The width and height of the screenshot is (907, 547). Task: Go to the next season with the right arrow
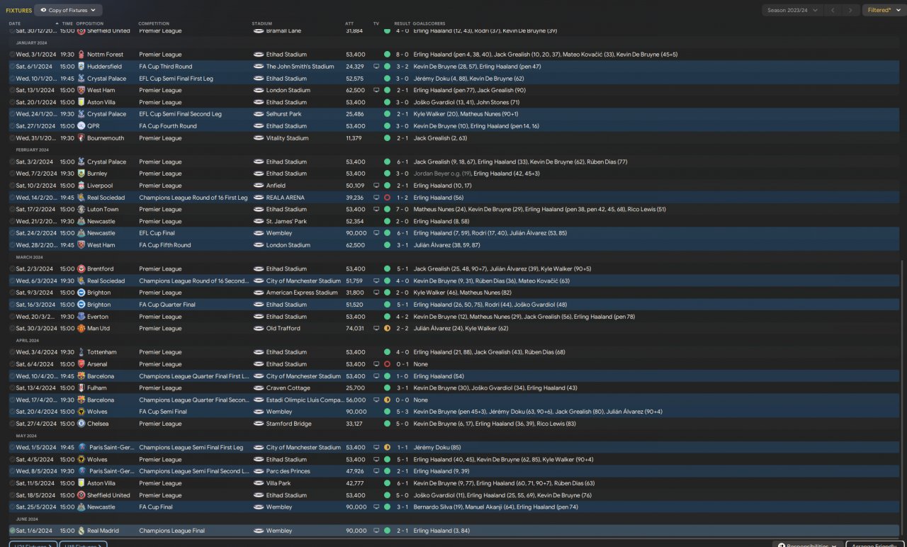point(851,11)
